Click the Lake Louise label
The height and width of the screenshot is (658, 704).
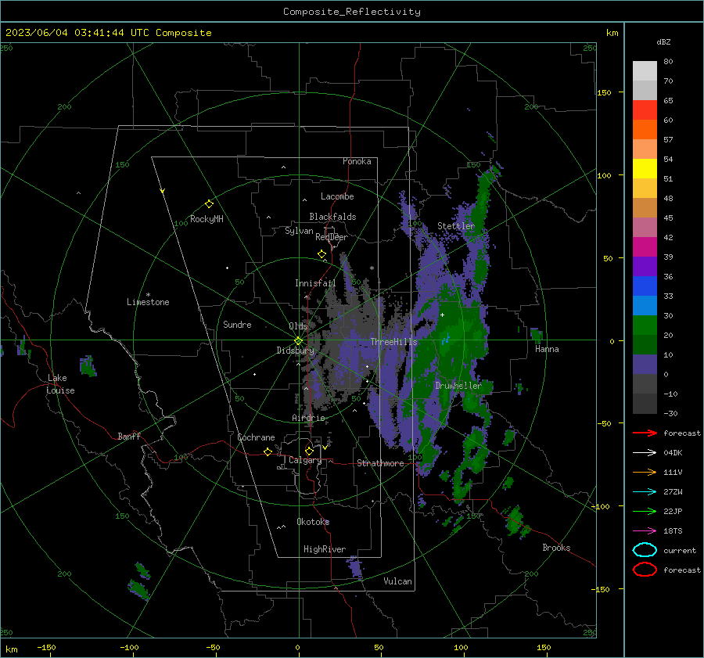60,384
